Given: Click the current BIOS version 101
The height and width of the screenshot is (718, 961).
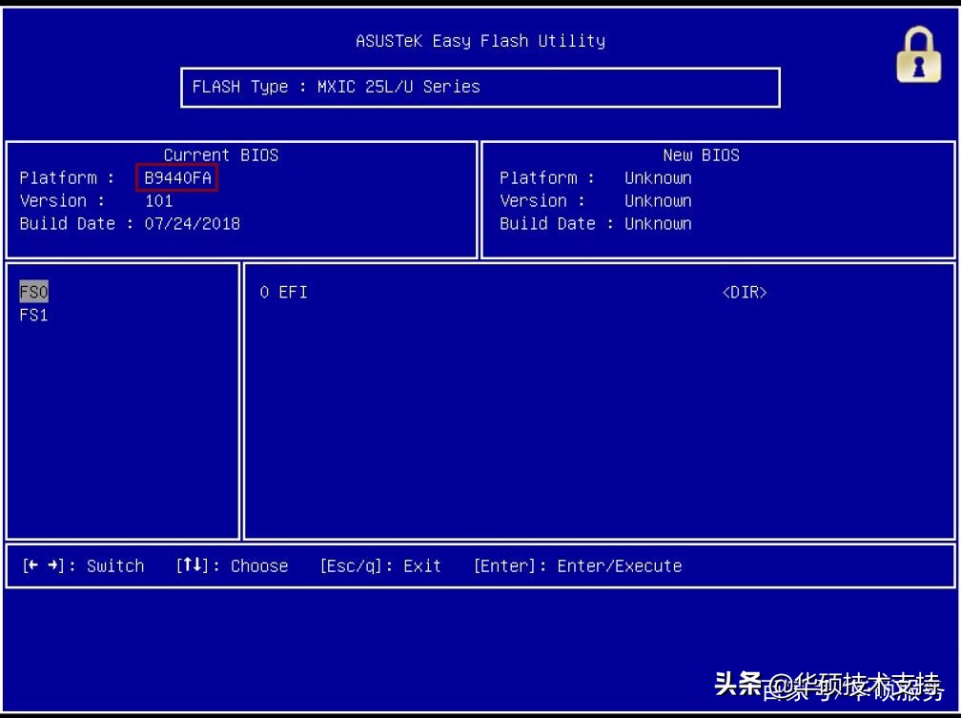Looking at the screenshot, I should [x=158, y=200].
